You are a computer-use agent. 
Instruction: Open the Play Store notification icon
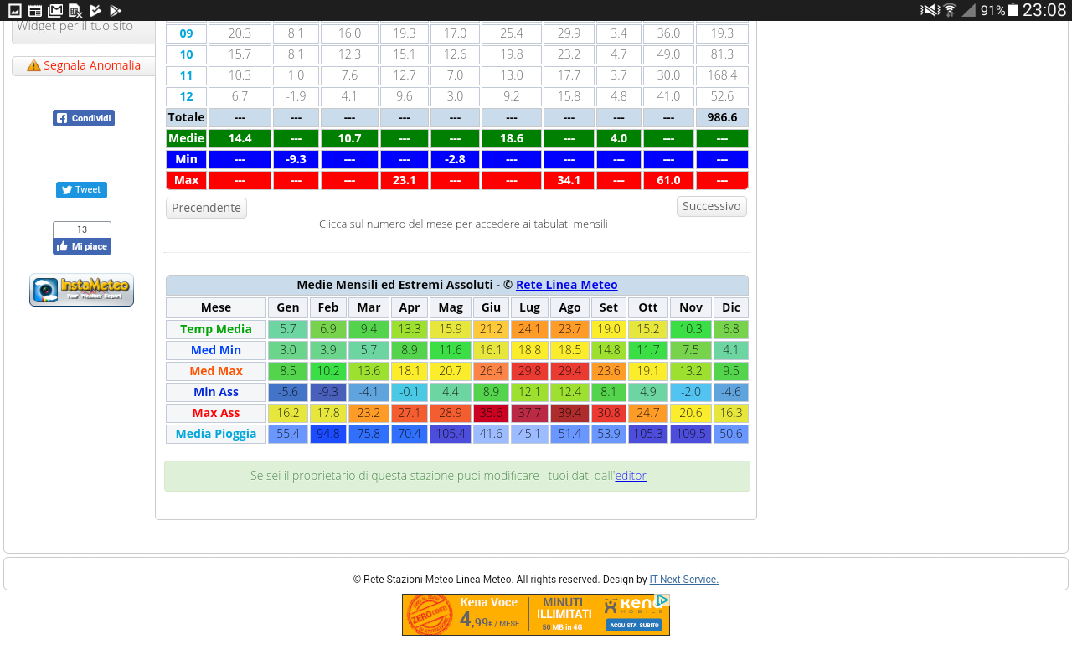(x=116, y=10)
